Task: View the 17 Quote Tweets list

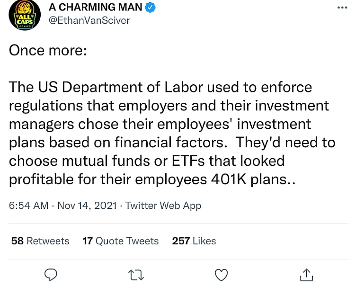Action: tap(121, 241)
